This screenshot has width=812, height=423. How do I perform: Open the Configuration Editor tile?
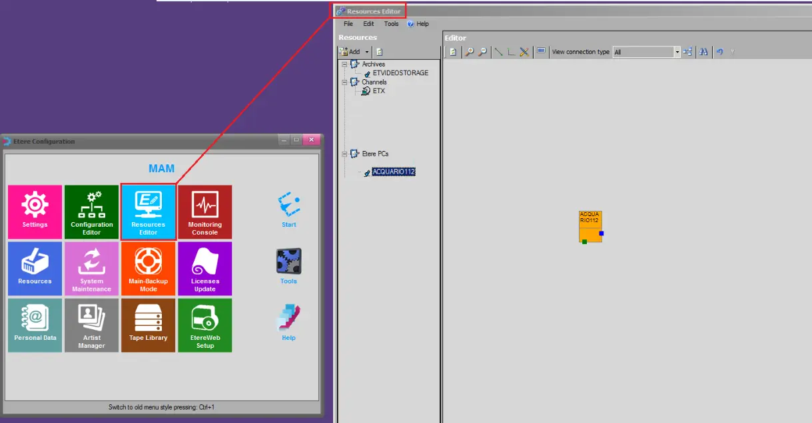[91, 212]
